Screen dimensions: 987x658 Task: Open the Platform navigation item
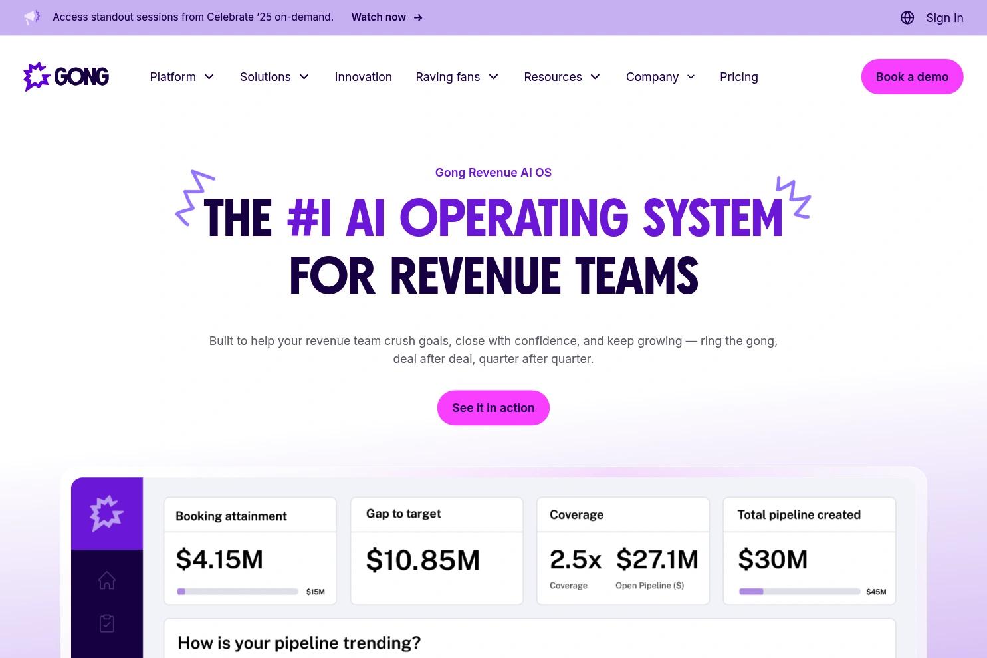[173, 77]
